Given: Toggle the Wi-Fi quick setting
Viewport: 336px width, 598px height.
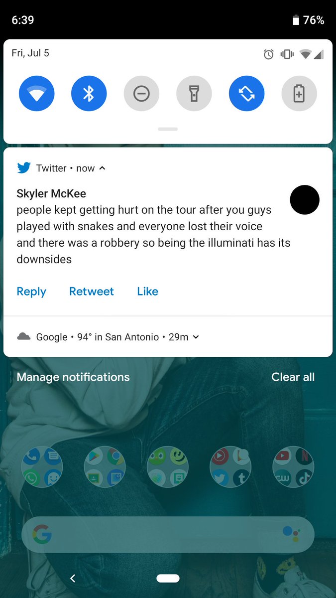Looking at the screenshot, I should 37,93.
